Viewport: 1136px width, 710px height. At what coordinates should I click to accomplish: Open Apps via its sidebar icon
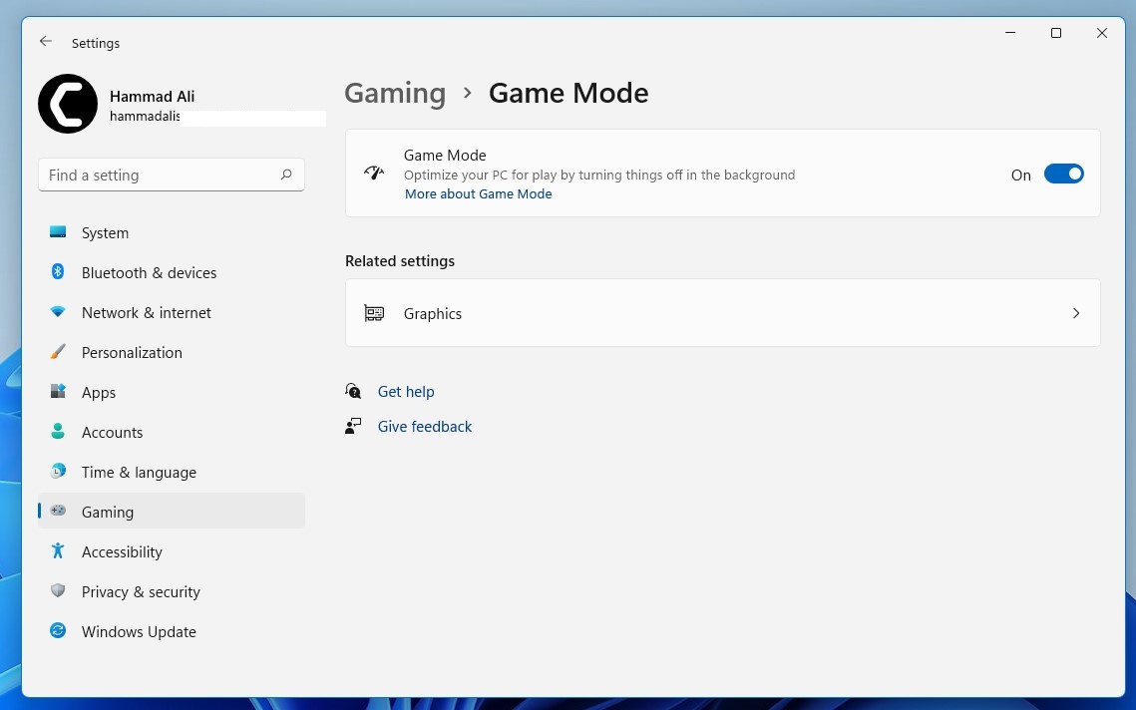58,392
